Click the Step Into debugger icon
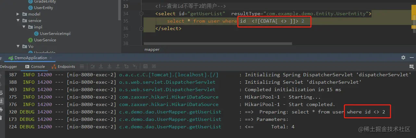This screenshot has width=416, height=138. (101, 67)
